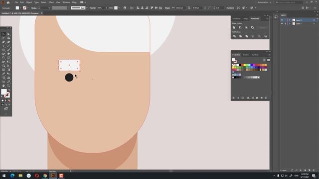Select the Free Transform tool
This screenshot has height=179, width=319.
point(8,62)
